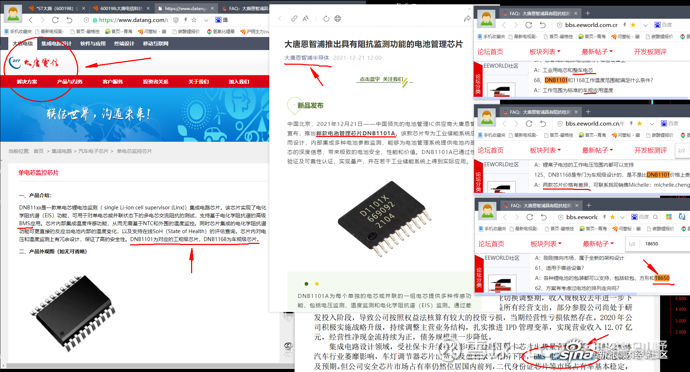The image size is (690, 372).
Task: Open 开发板测评 in middle-right forum window
Action: coord(651,150)
